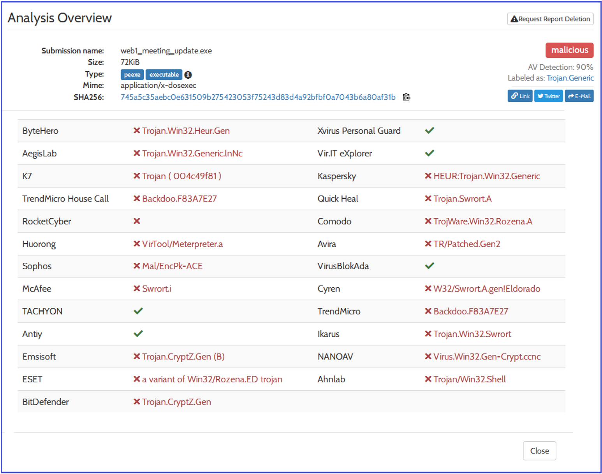Copy the SHA256 hash with clipboard icon
This screenshot has width=602, height=474.
[407, 97]
